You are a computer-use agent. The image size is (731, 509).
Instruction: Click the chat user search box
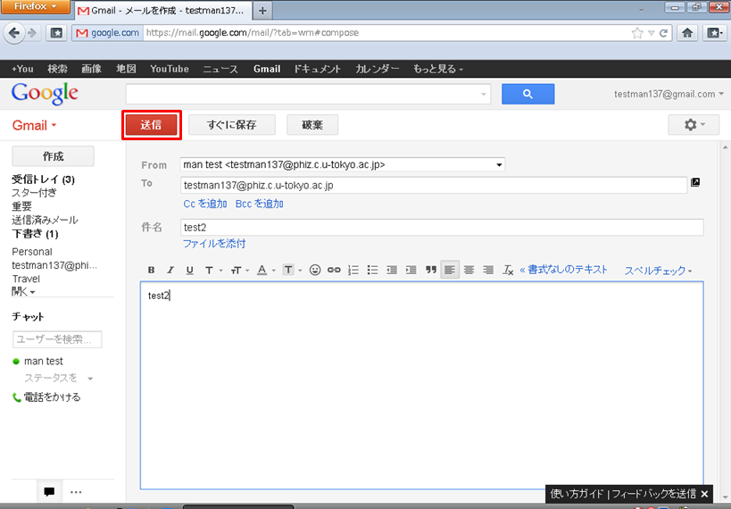pyautogui.click(x=57, y=339)
